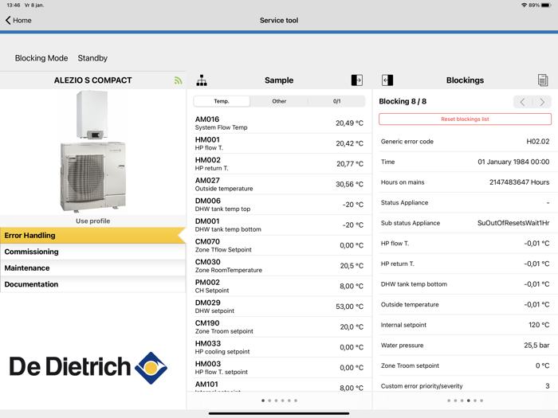Select DM006 DHW tank temp top row

point(279,205)
